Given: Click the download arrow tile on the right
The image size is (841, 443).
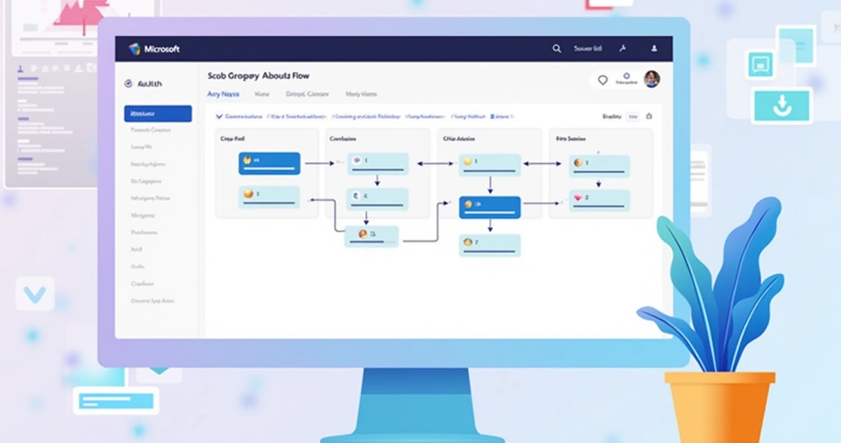Looking at the screenshot, I should pyautogui.click(x=782, y=105).
